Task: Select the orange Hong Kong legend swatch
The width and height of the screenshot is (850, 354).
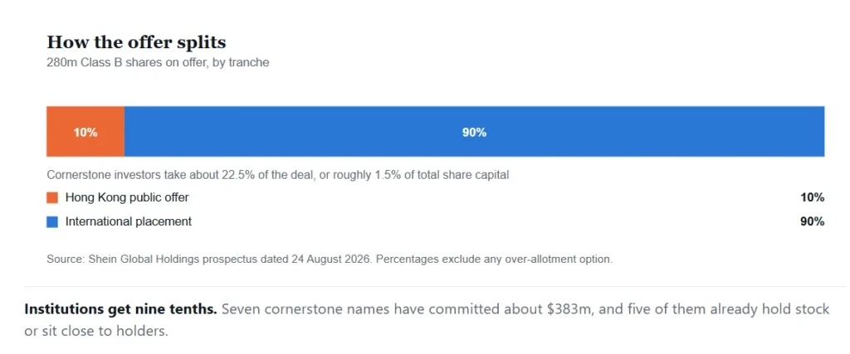Action: [x=52, y=198]
